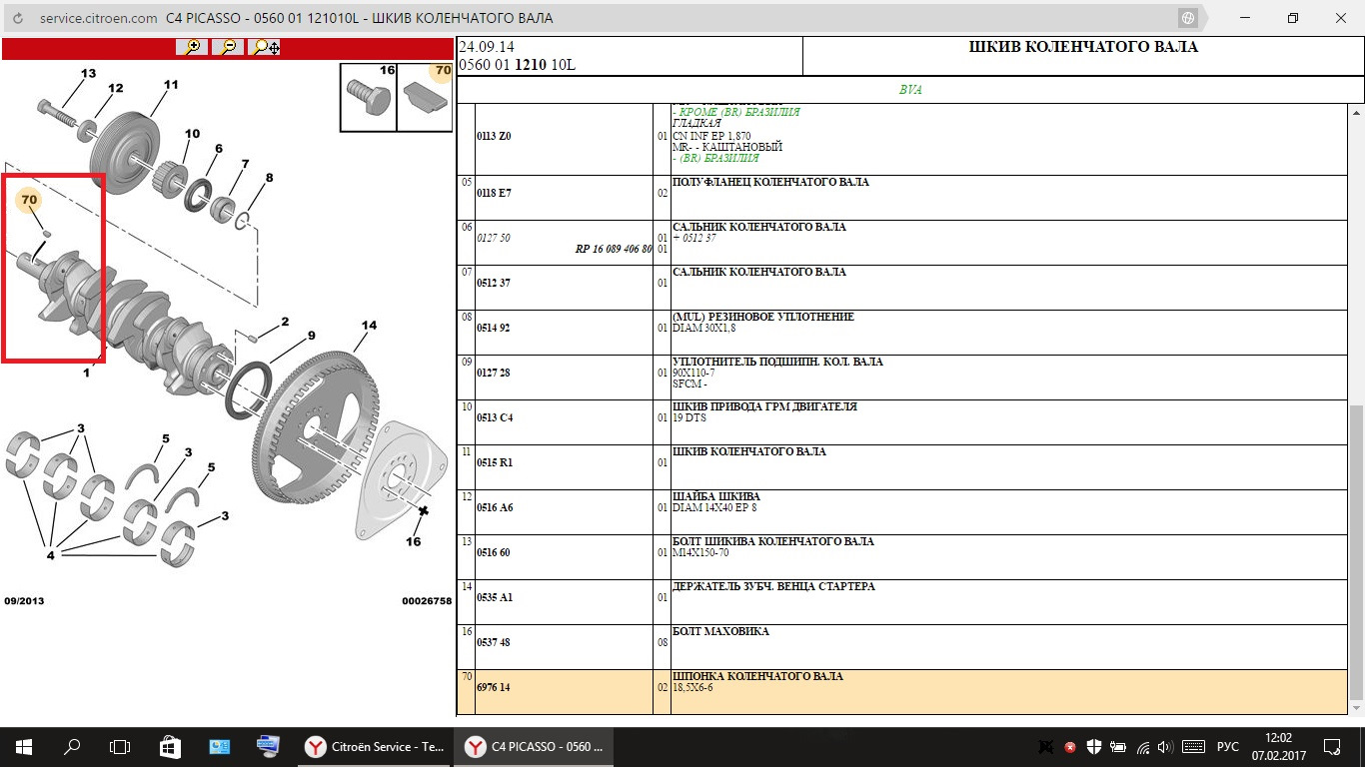This screenshot has height=767, width=1365.
Task: Click the Wi-Fi network tray icon
Action: pyautogui.click(x=1143, y=747)
